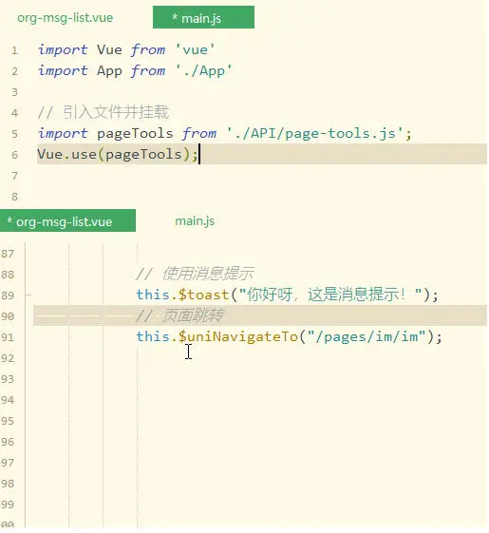Click pageTools identifier on import line 5
The width and height of the screenshot is (489, 533).
(135, 133)
